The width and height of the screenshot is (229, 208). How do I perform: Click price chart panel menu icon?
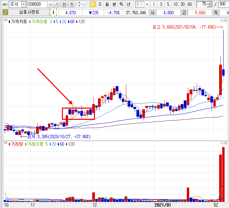point(6,20)
